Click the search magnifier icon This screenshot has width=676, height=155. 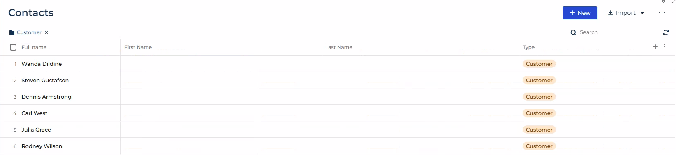pyautogui.click(x=573, y=32)
